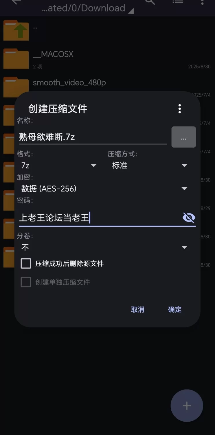
Task: Open the search icon in the top bar
Action: [150, 2]
